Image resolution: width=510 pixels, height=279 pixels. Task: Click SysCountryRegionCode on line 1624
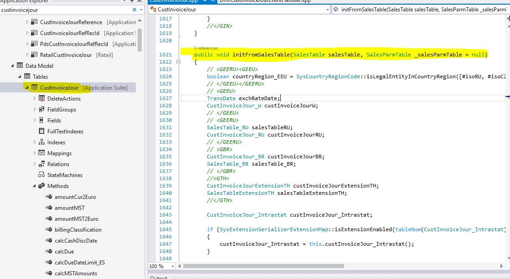pos(328,76)
